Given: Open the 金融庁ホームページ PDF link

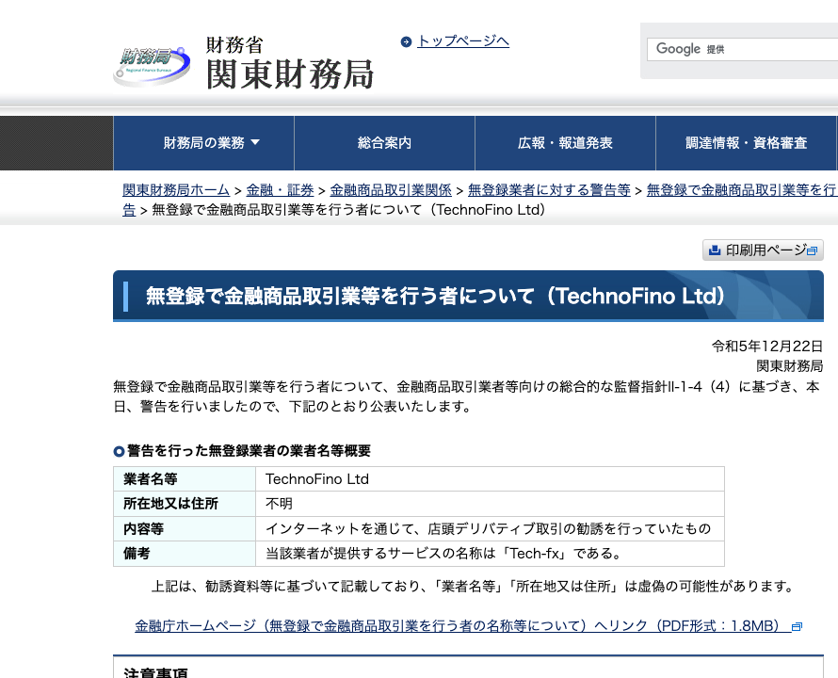Looking at the screenshot, I should (463, 625).
